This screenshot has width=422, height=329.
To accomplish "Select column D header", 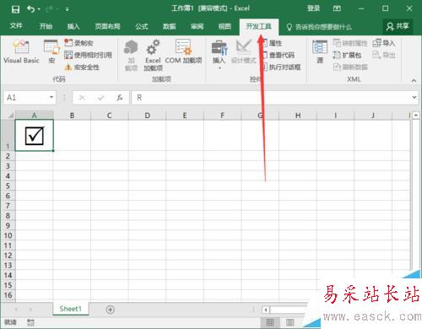I will point(147,116).
